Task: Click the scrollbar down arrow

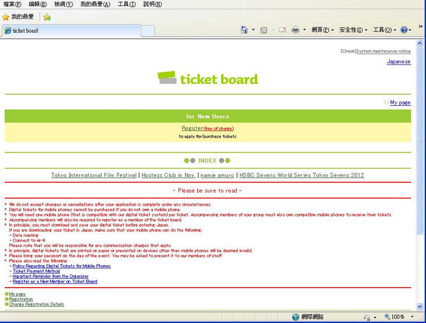Action: (x=420, y=306)
